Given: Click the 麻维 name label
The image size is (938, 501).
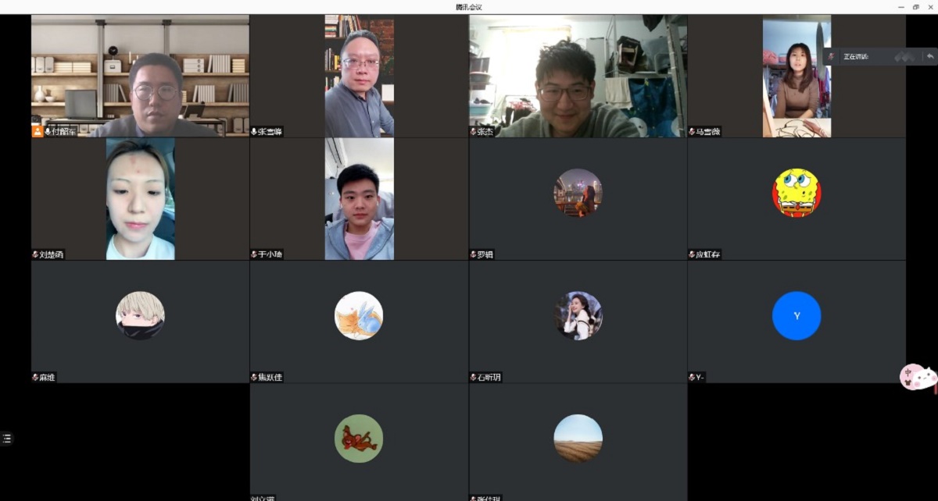Looking at the screenshot, I should 48,378.
